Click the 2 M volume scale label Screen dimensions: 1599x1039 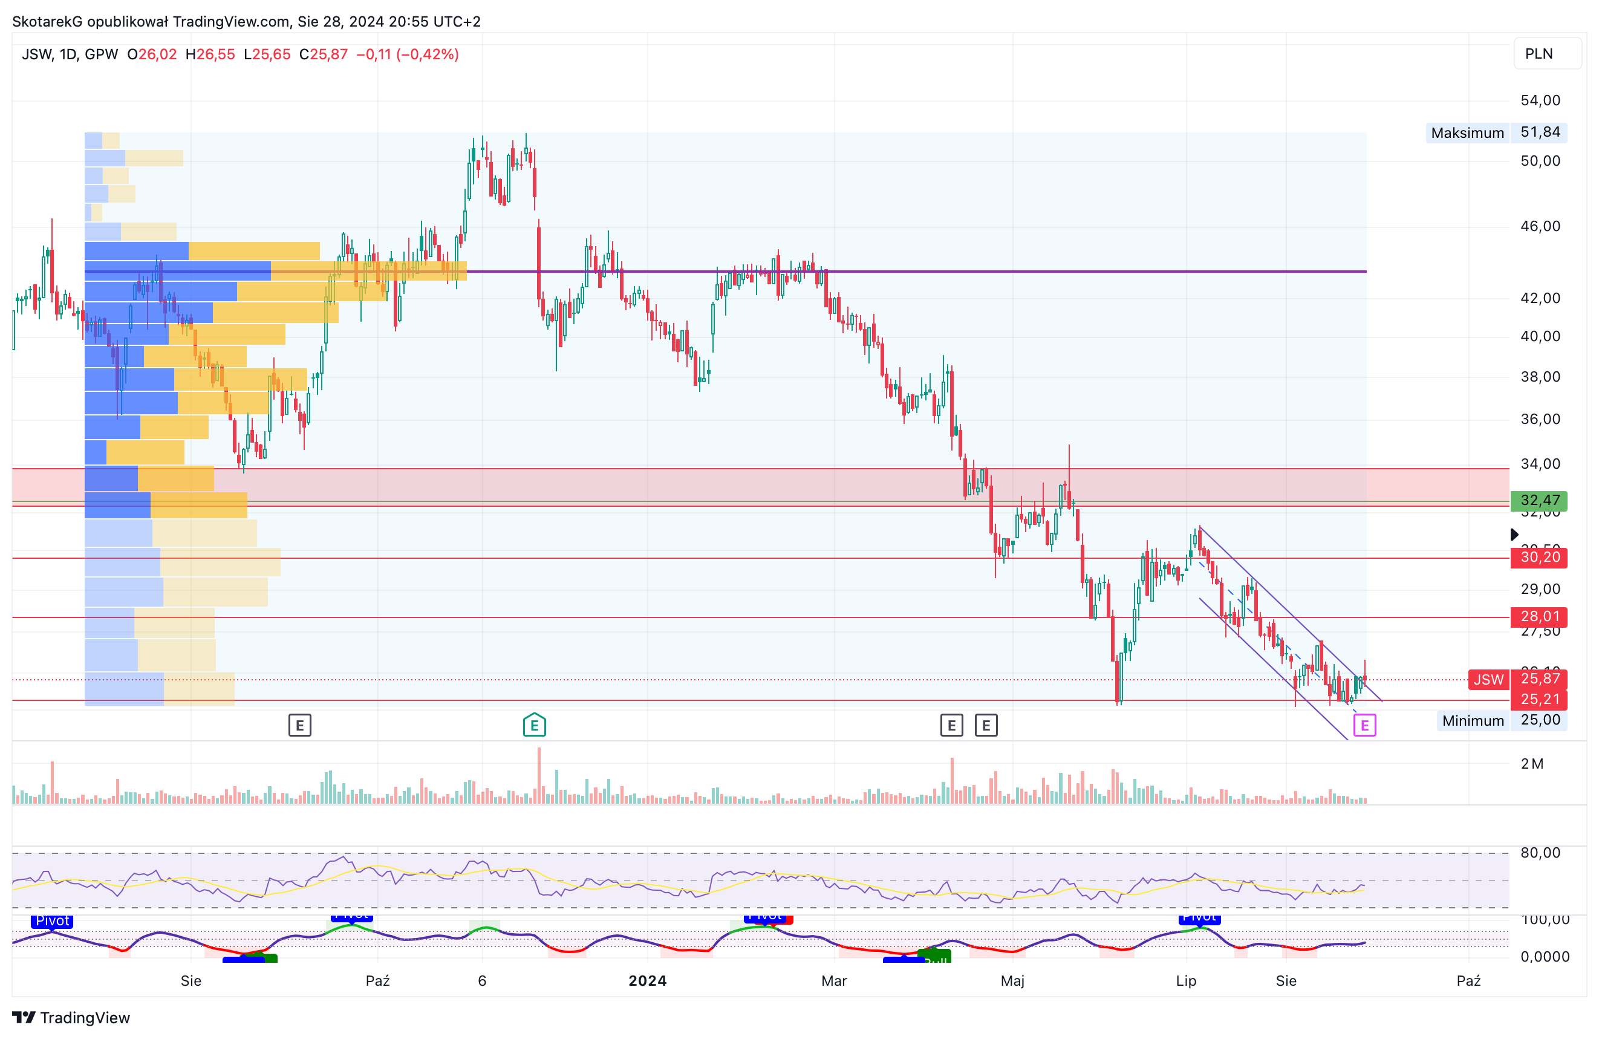point(1532,764)
